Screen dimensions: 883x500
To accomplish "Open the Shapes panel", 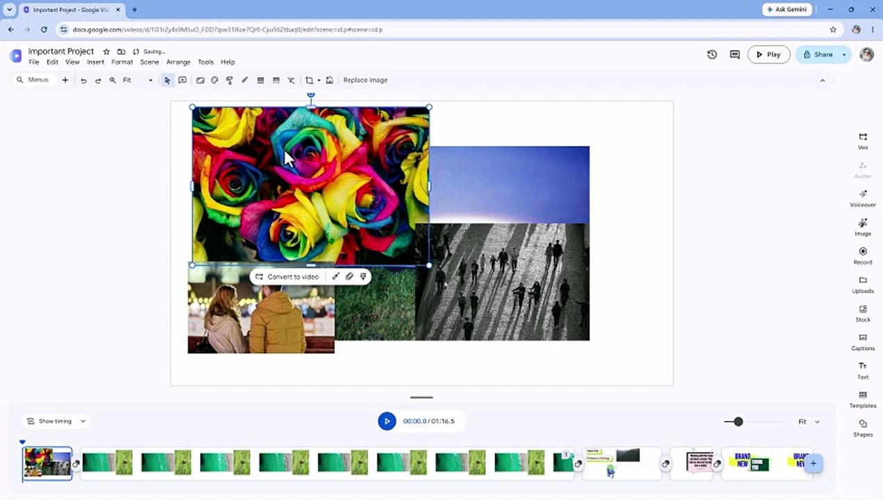I will coord(863,428).
